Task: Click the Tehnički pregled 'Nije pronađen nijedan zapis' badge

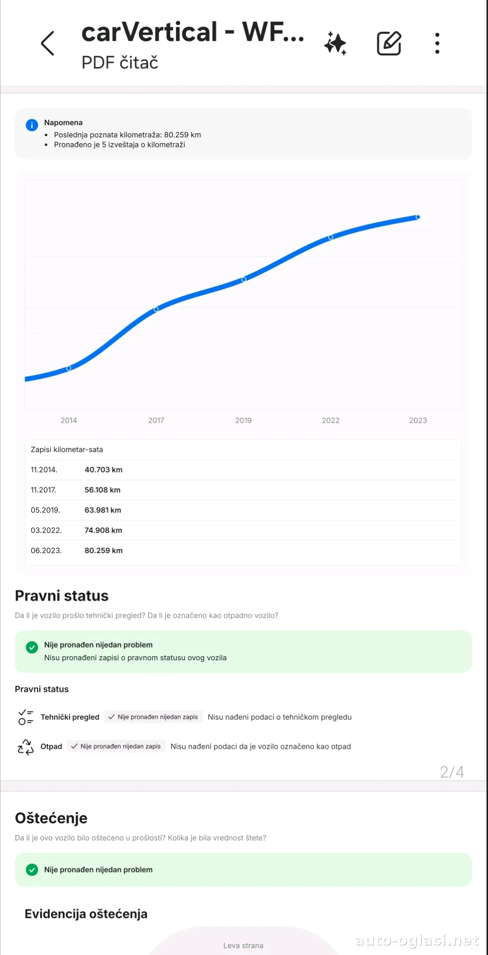Action: [x=153, y=717]
